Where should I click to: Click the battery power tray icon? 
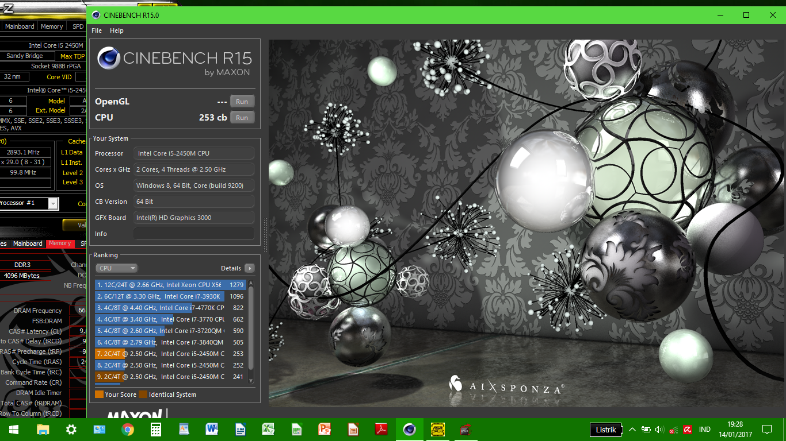[646, 430]
